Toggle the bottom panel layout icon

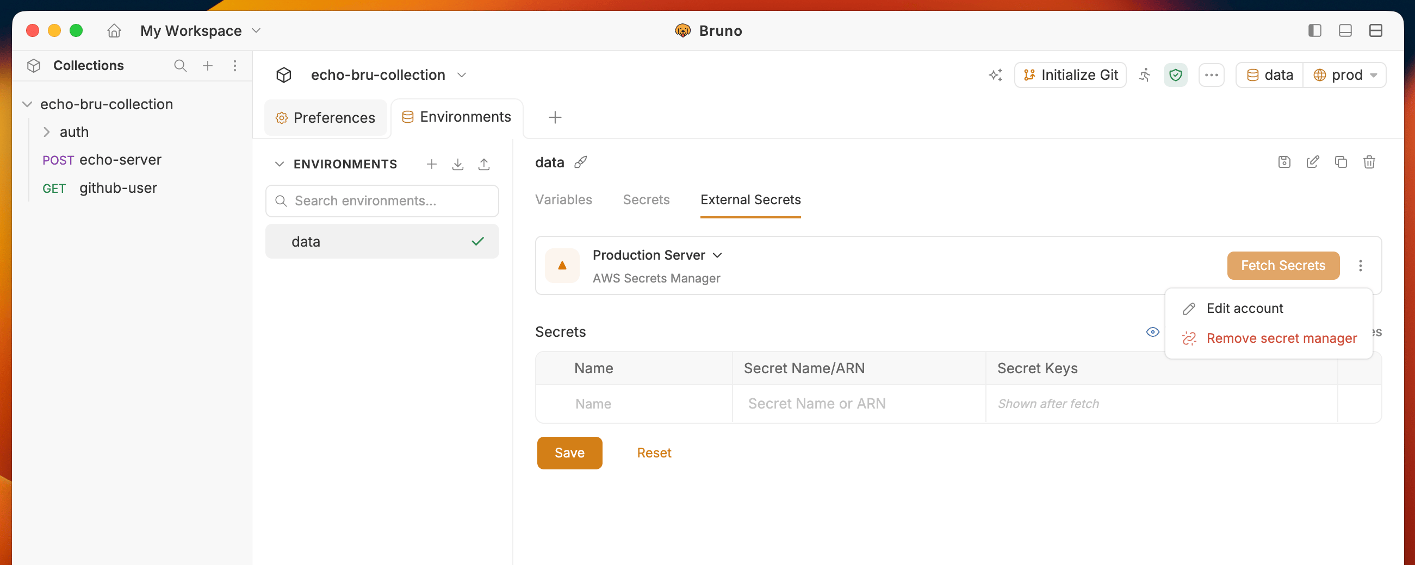click(x=1345, y=31)
